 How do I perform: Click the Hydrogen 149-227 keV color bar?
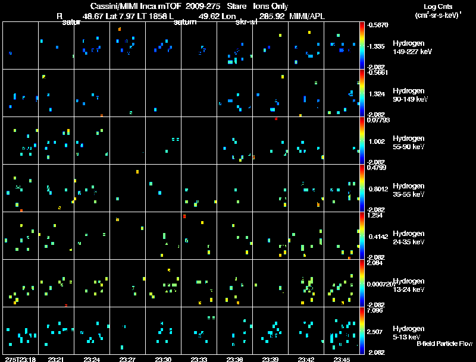tap(362, 46)
